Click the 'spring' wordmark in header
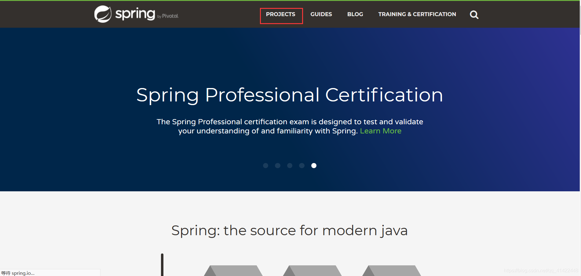The width and height of the screenshot is (581, 276). click(135, 14)
